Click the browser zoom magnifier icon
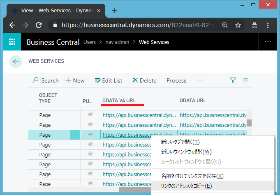 click(225, 25)
